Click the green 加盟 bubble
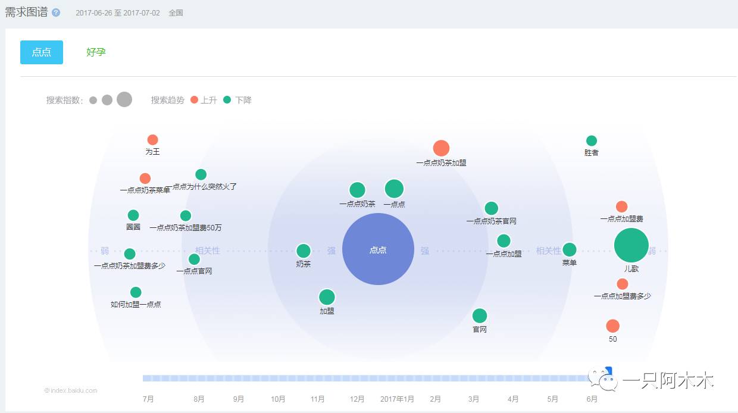 327,297
